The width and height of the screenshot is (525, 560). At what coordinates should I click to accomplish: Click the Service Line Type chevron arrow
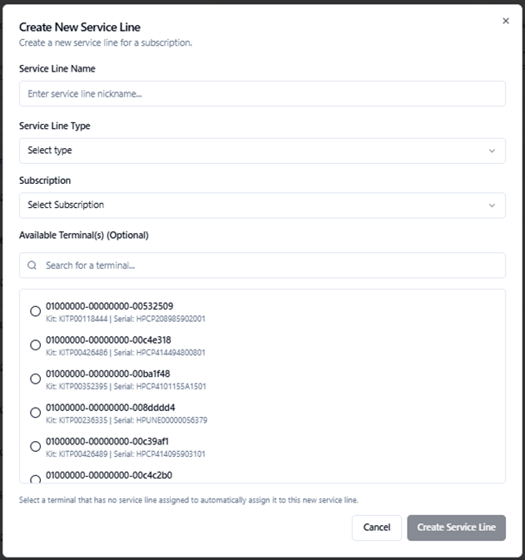coord(492,151)
